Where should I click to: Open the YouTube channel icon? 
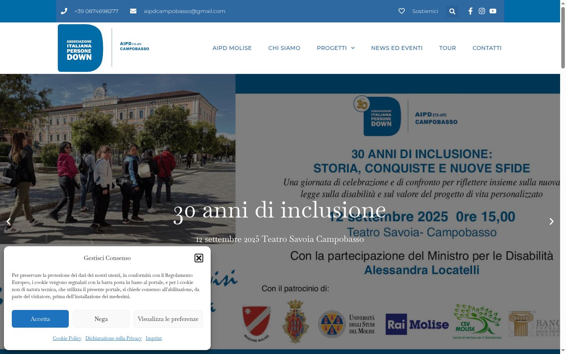click(493, 11)
